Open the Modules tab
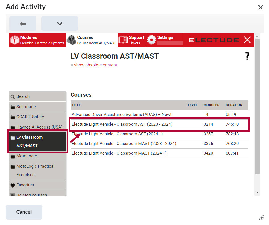This screenshot has width=269, height=225. 37,40
